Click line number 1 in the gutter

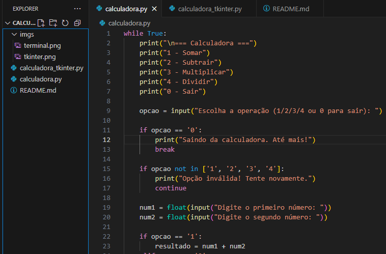pyautogui.click(x=108, y=34)
